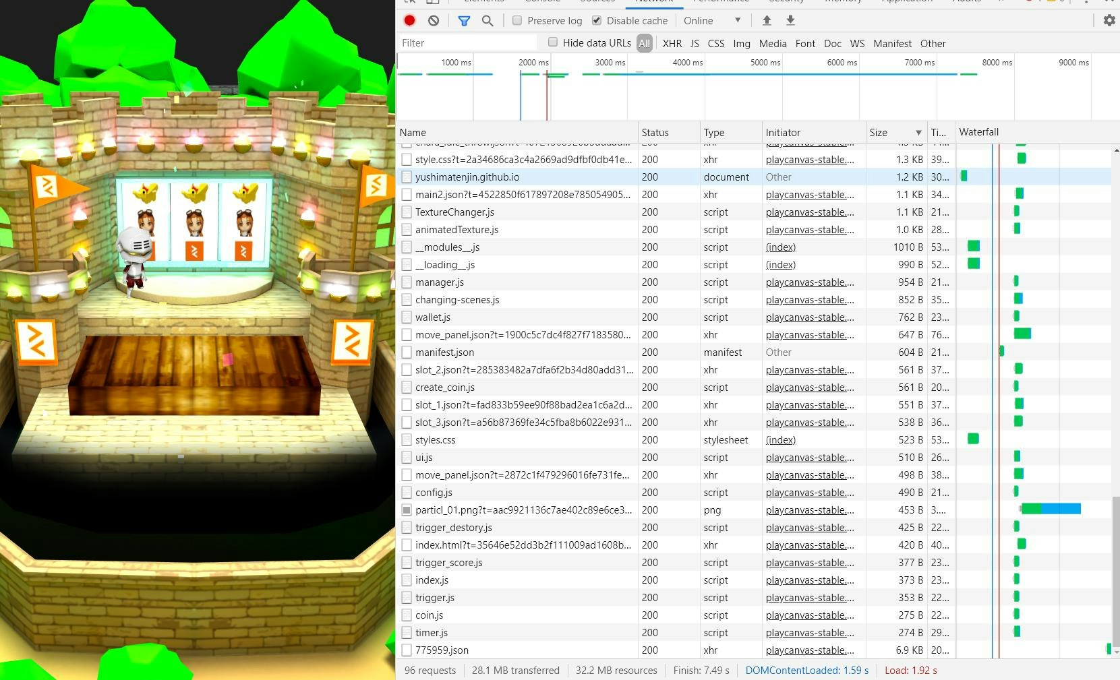Click file icon beside create_coin.js
The height and width of the screenshot is (680, 1120).
(406, 388)
